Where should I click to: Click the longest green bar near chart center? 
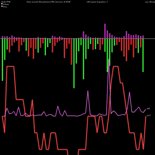(x=74, y=63)
